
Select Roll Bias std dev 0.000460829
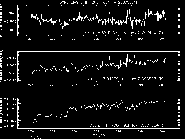coord(151,32)
